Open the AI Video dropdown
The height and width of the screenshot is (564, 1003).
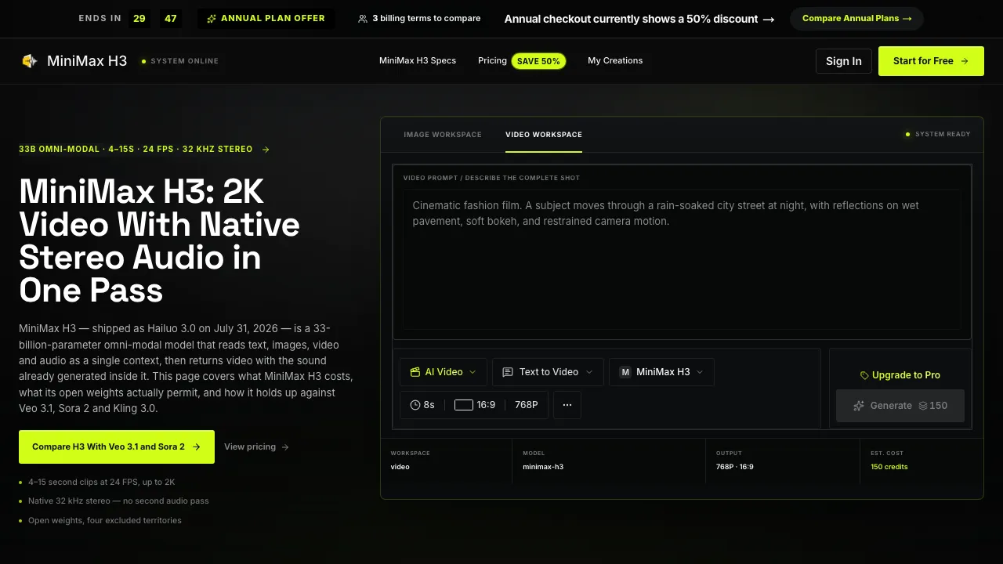tap(444, 372)
